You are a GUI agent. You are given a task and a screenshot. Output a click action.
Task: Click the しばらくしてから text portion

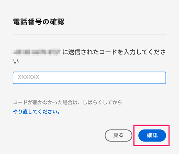(102, 103)
